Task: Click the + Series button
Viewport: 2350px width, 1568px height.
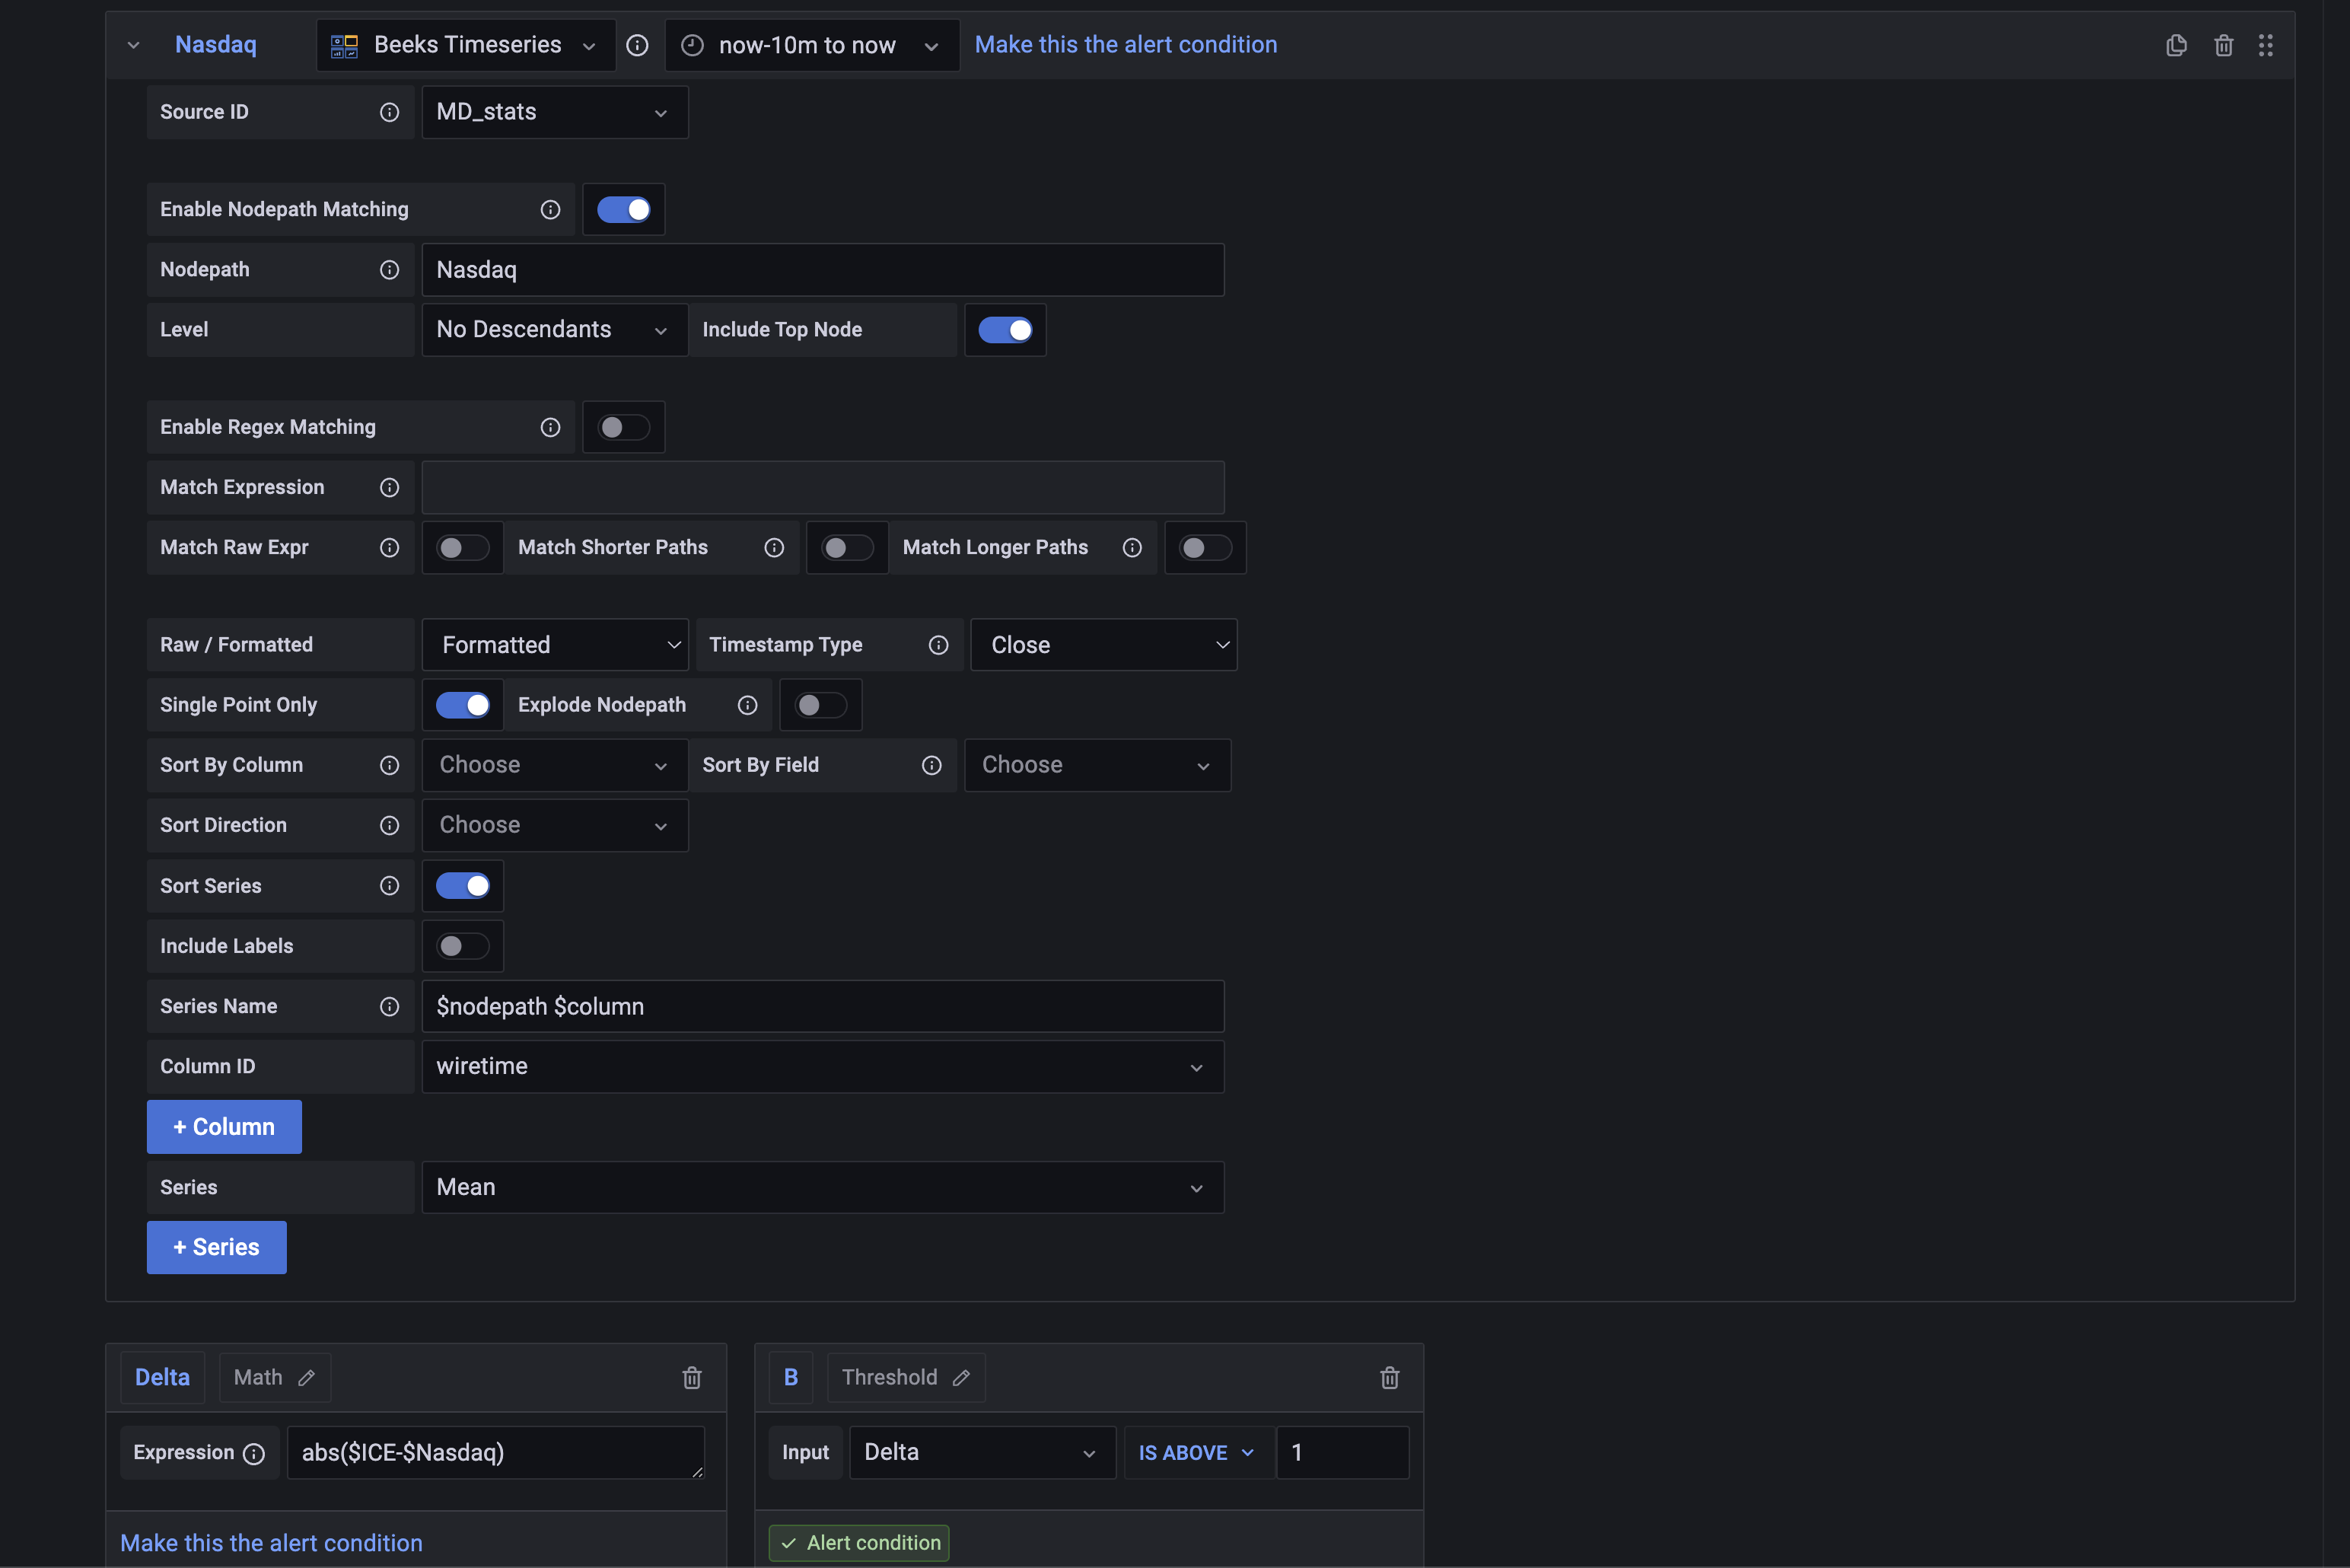Action: pyautogui.click(x=216, y=1247)
